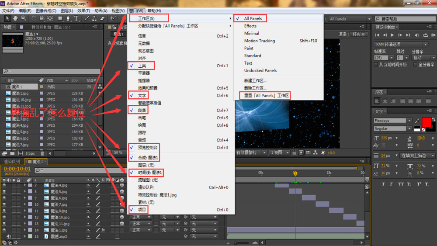The image size is (437, 246).
Task: Select the Zoom magnifier tool
Action: tap(24, 18)
